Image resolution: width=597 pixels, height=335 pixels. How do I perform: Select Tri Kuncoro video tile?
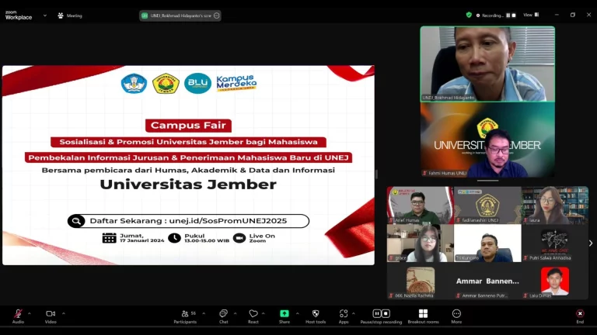point(487,243)
